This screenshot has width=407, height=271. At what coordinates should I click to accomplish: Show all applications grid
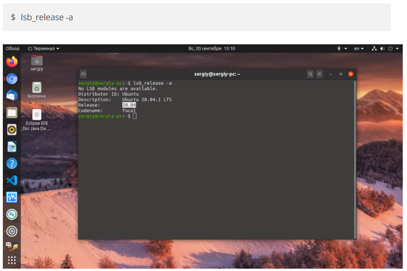(x=12, y=260)
